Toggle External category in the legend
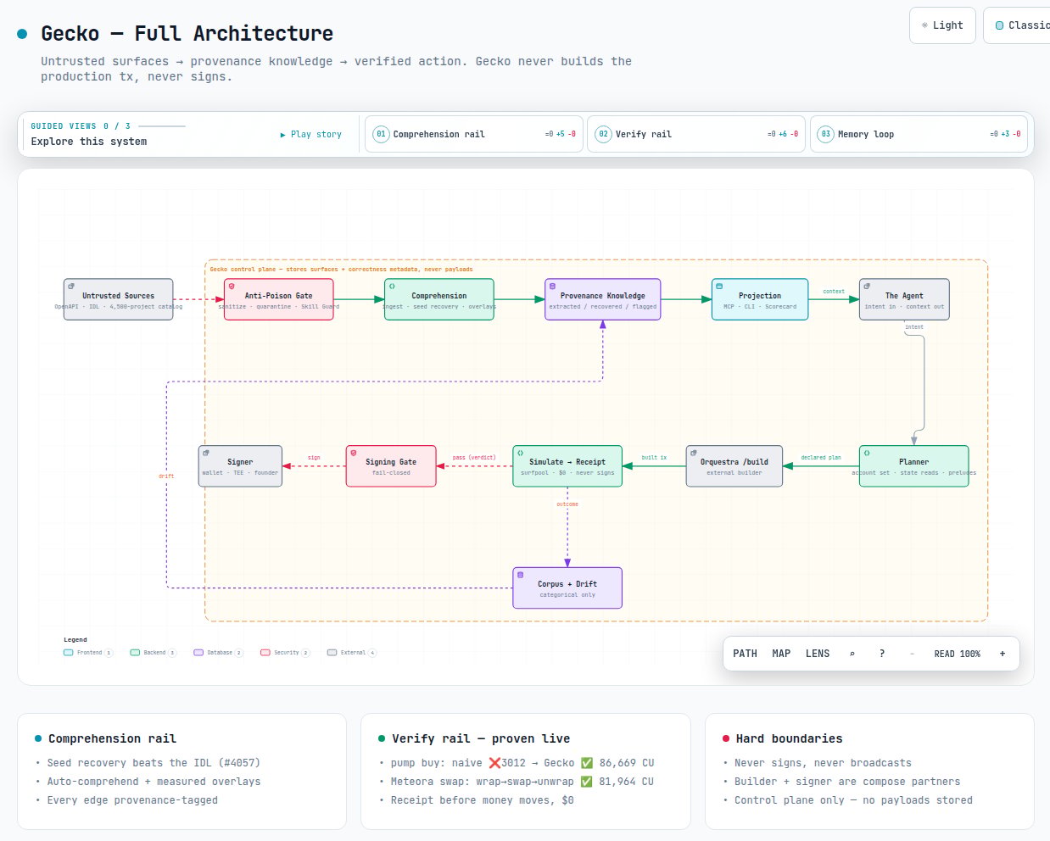 [x=351, y=653]
